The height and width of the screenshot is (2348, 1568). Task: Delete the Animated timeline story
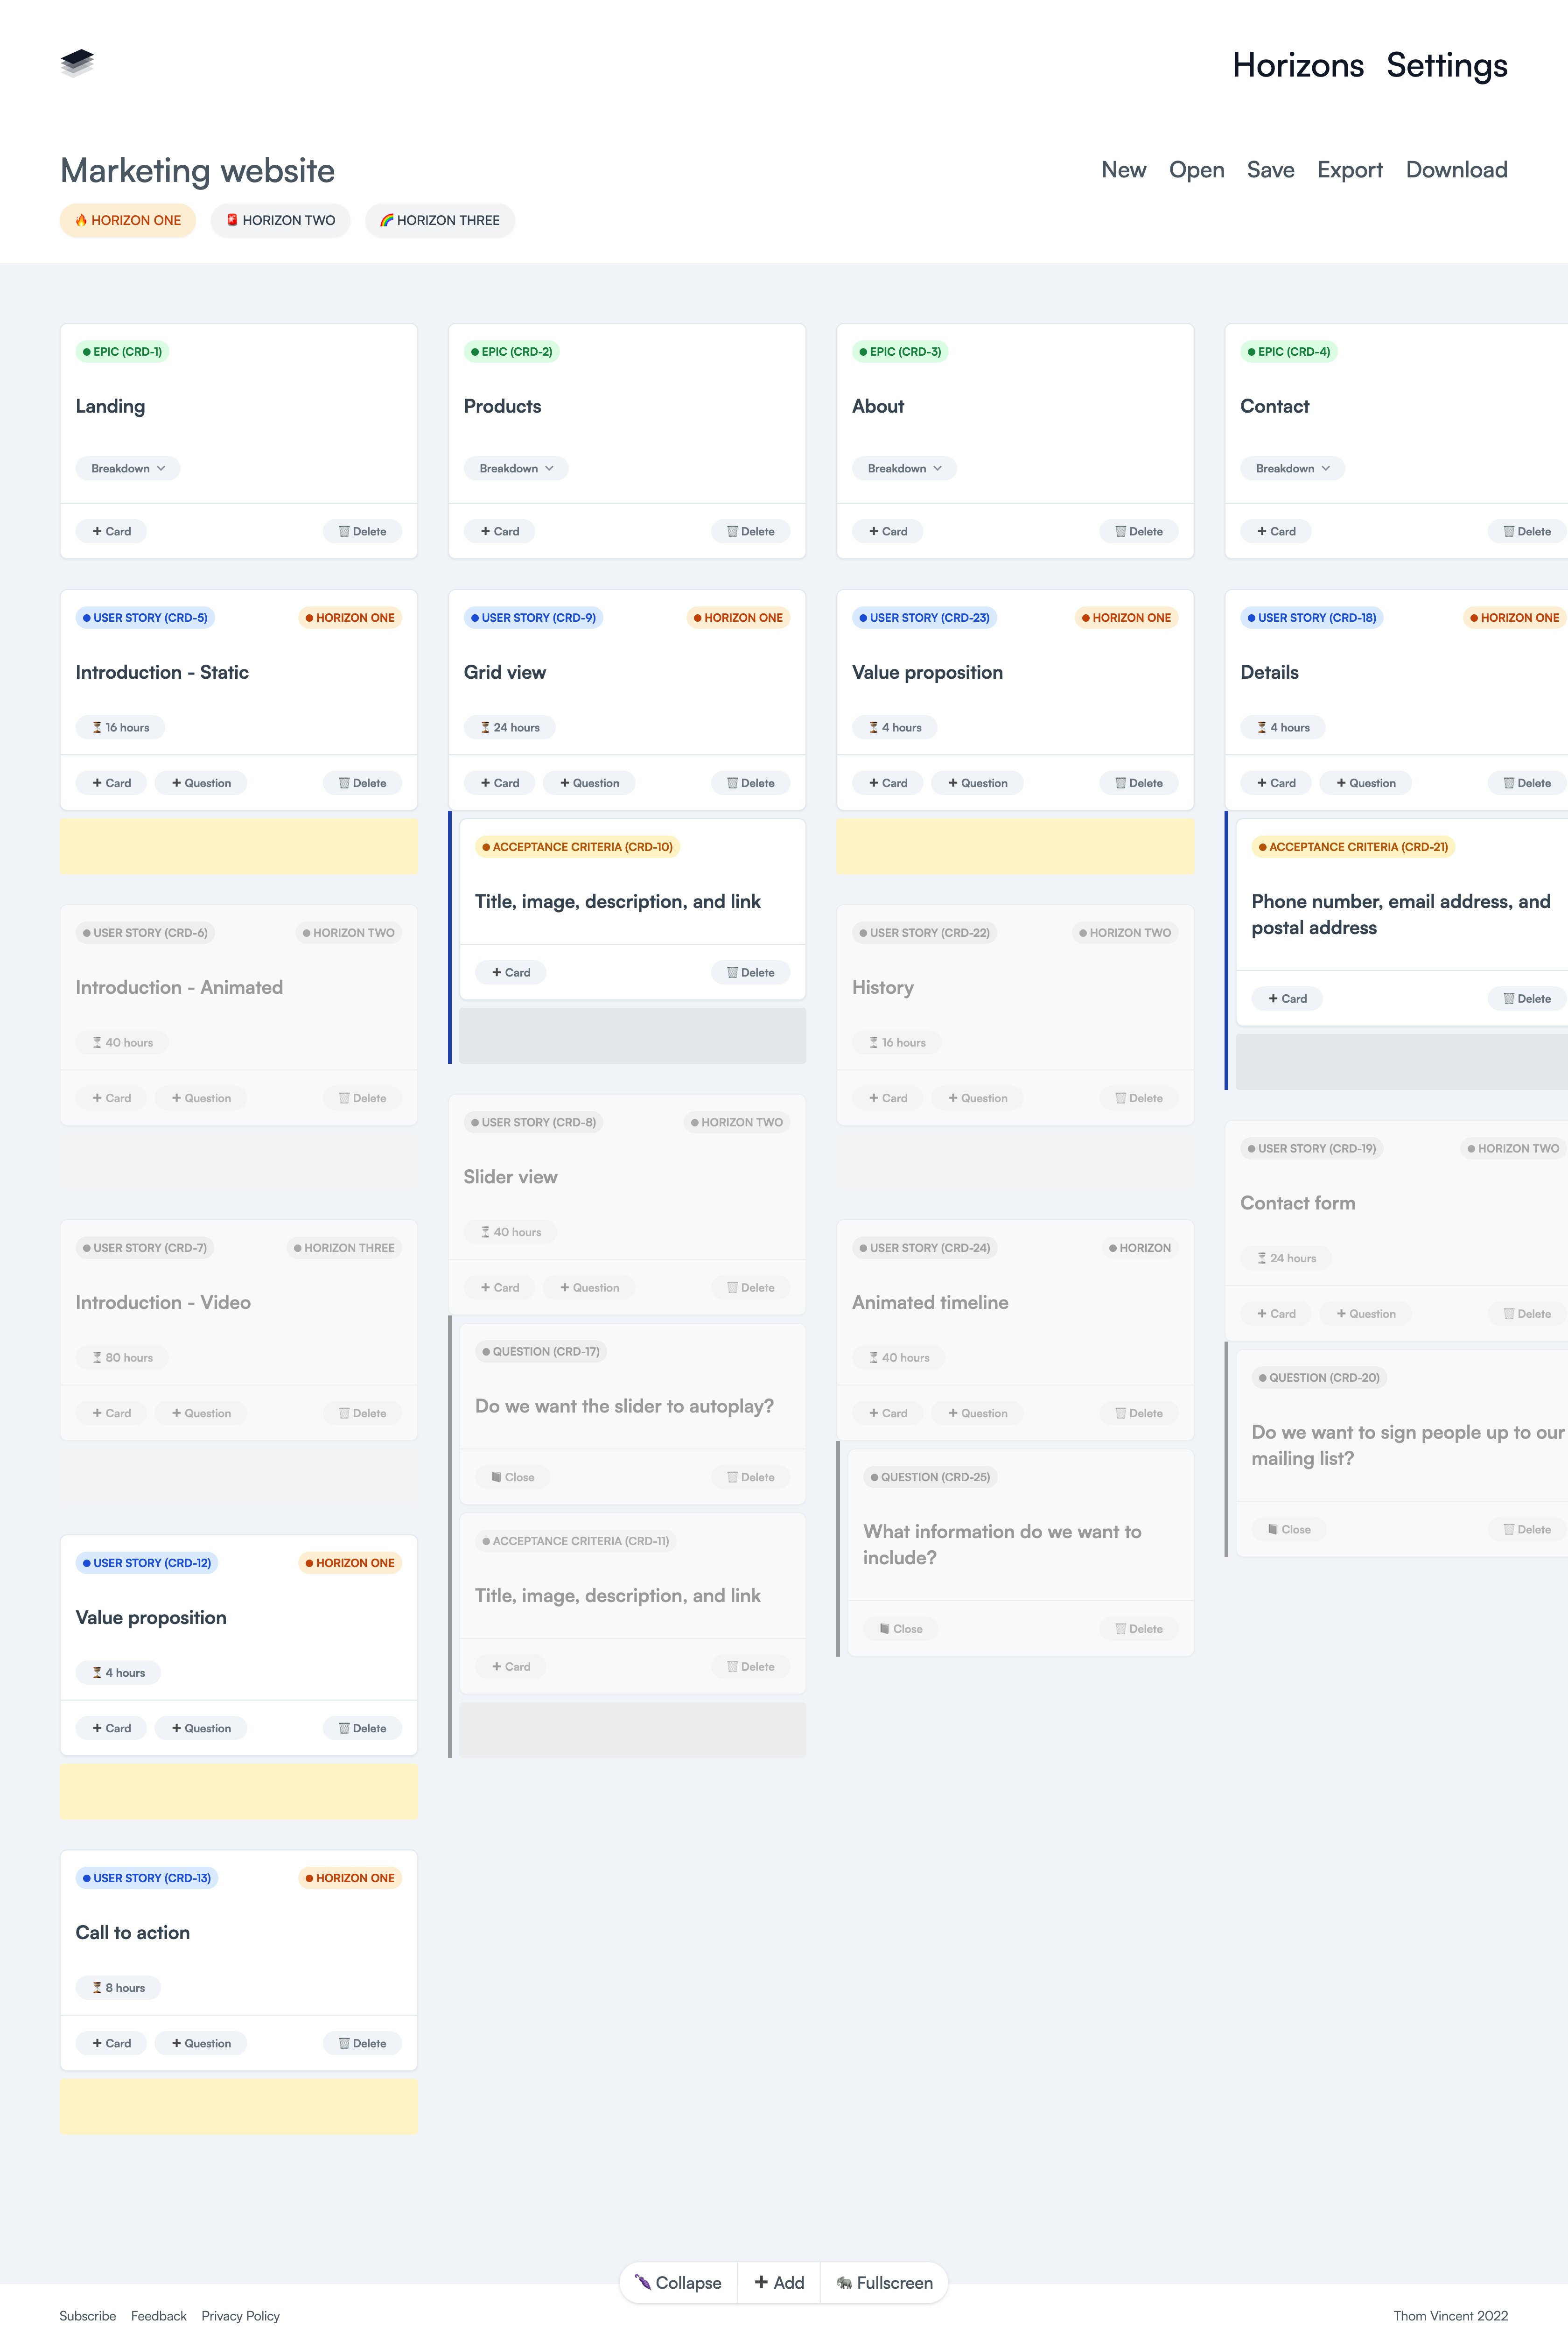coord(1138,1413)
